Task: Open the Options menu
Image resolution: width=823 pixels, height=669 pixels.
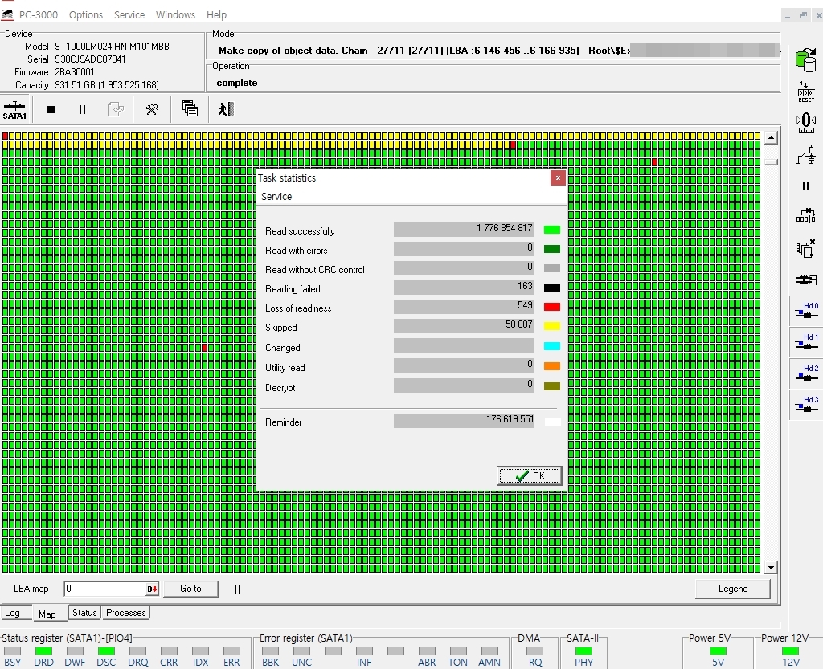Action: click(x=86, y=14)
